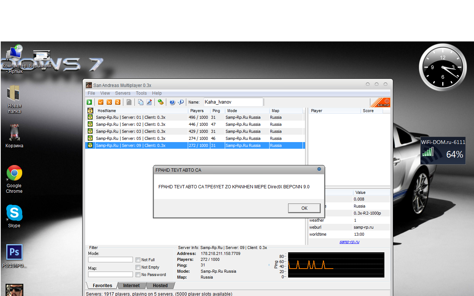Switch to the Internet tab

131,286
